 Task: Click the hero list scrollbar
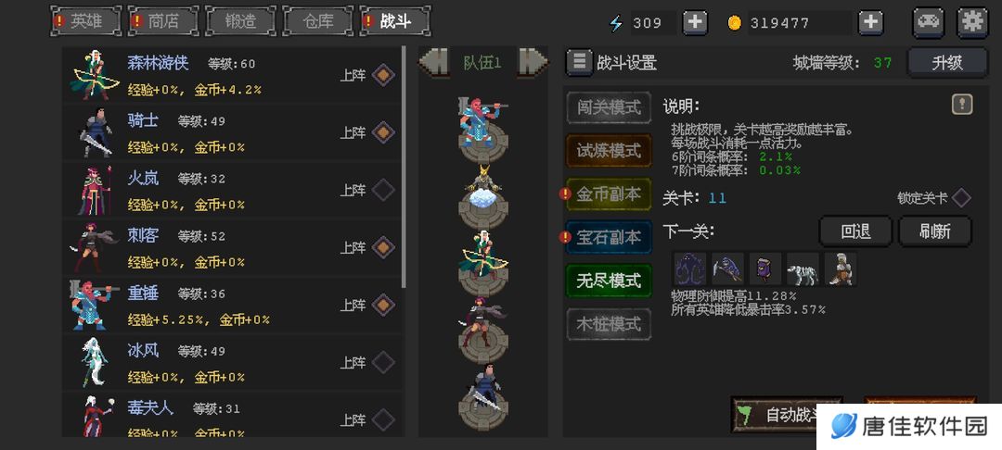point(404,167)
